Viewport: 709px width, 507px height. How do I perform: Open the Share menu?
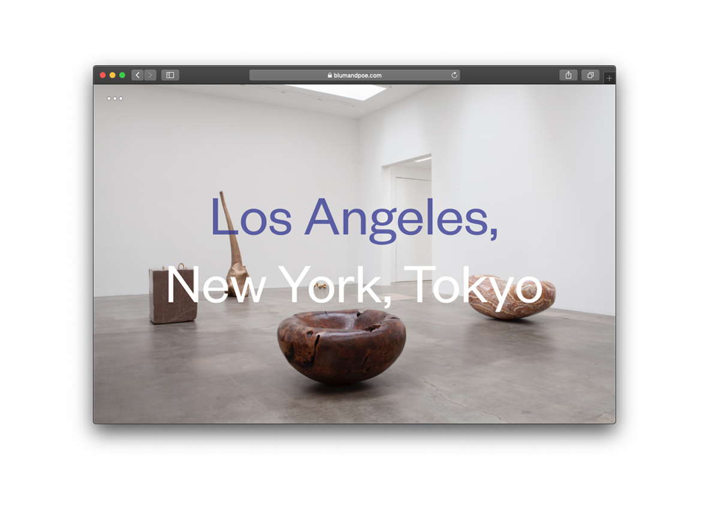tap(568, 75)
